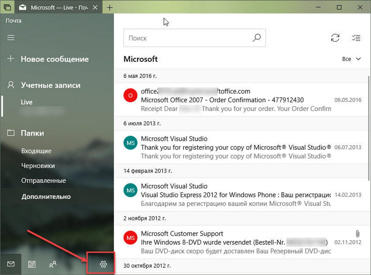Click the folder icon beside Папки
Screen dimensions: 371x275
pyautogui.click(x=11, y=133)
